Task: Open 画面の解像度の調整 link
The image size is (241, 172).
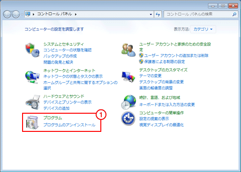Action: coord(156,88)
